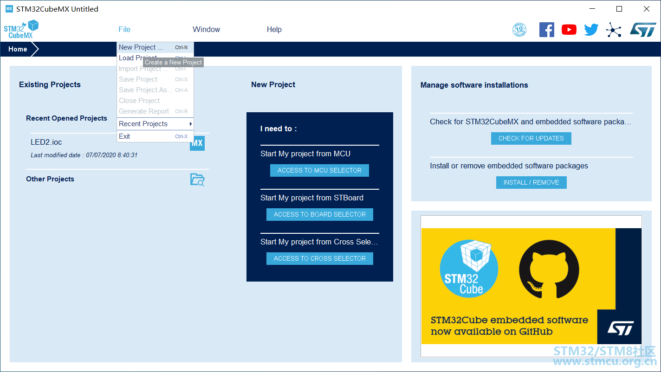
Task: Open the Window menu
Action: click(207, 29)
